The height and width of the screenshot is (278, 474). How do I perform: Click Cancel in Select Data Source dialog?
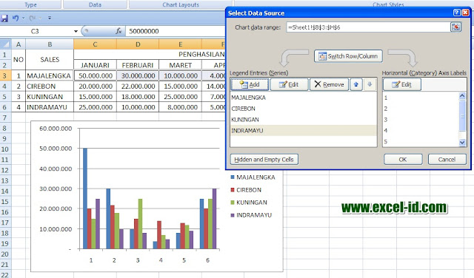(x=447, y=160)
